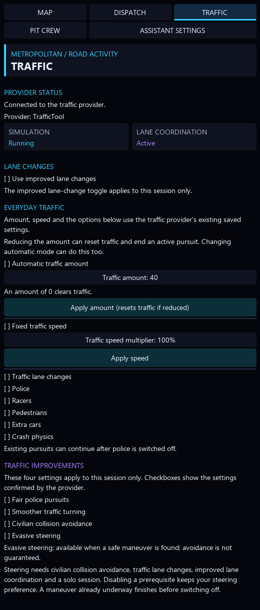The image size is (260, 610).
Task: Enable the Extra cars checkbox
Action: click(22, 424)
